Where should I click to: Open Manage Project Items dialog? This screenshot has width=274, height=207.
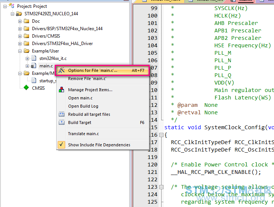click(103, 90)
